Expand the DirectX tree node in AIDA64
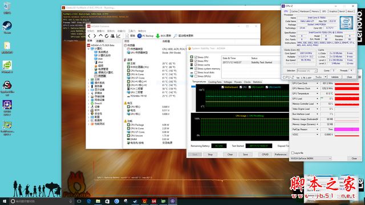The width and height of the screenshot is (365, 205). 89,104
